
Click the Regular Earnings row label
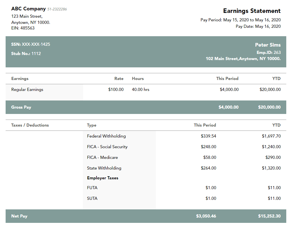pyautogui.click(x=27, y=90)
